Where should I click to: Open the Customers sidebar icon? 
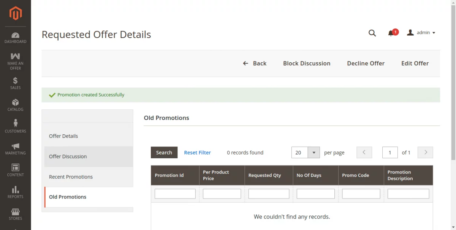(16, 123)
